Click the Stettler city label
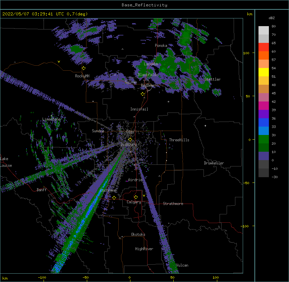 (213, 79)
